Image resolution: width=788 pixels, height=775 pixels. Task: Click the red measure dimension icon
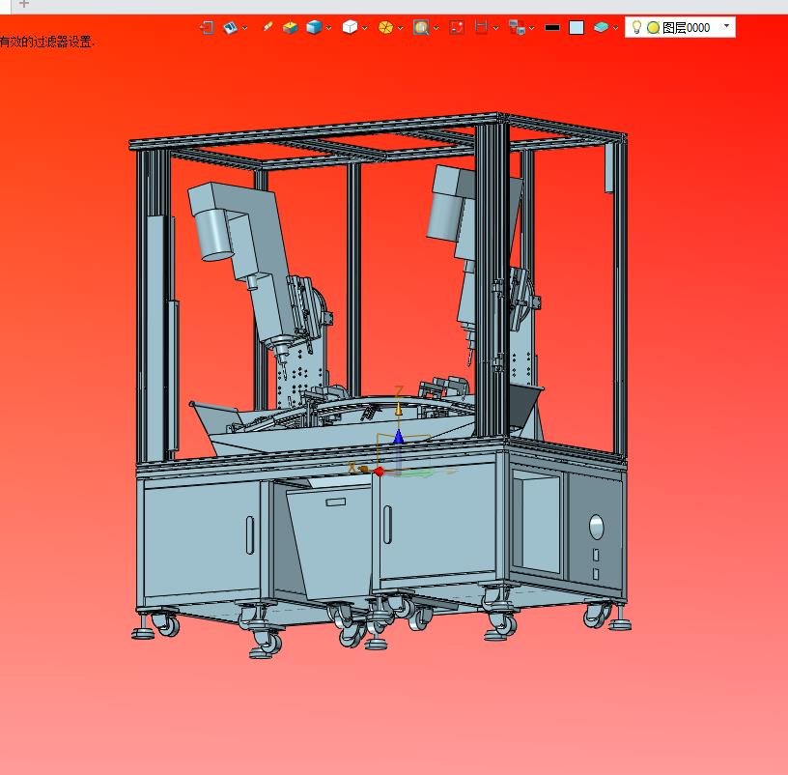[482, 27]
